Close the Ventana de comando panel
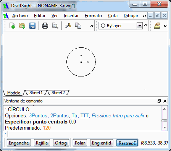The height and width of the screenshot is (151, 171). (165, 101)
